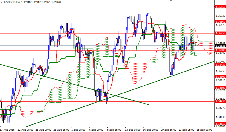Click the 1.35255 price axis value
The image size is (226, 132).
220,71
